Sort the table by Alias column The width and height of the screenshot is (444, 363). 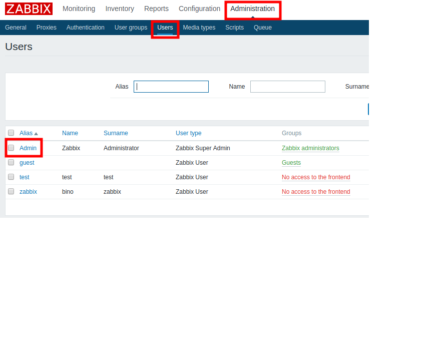click(x=26, y=133)
